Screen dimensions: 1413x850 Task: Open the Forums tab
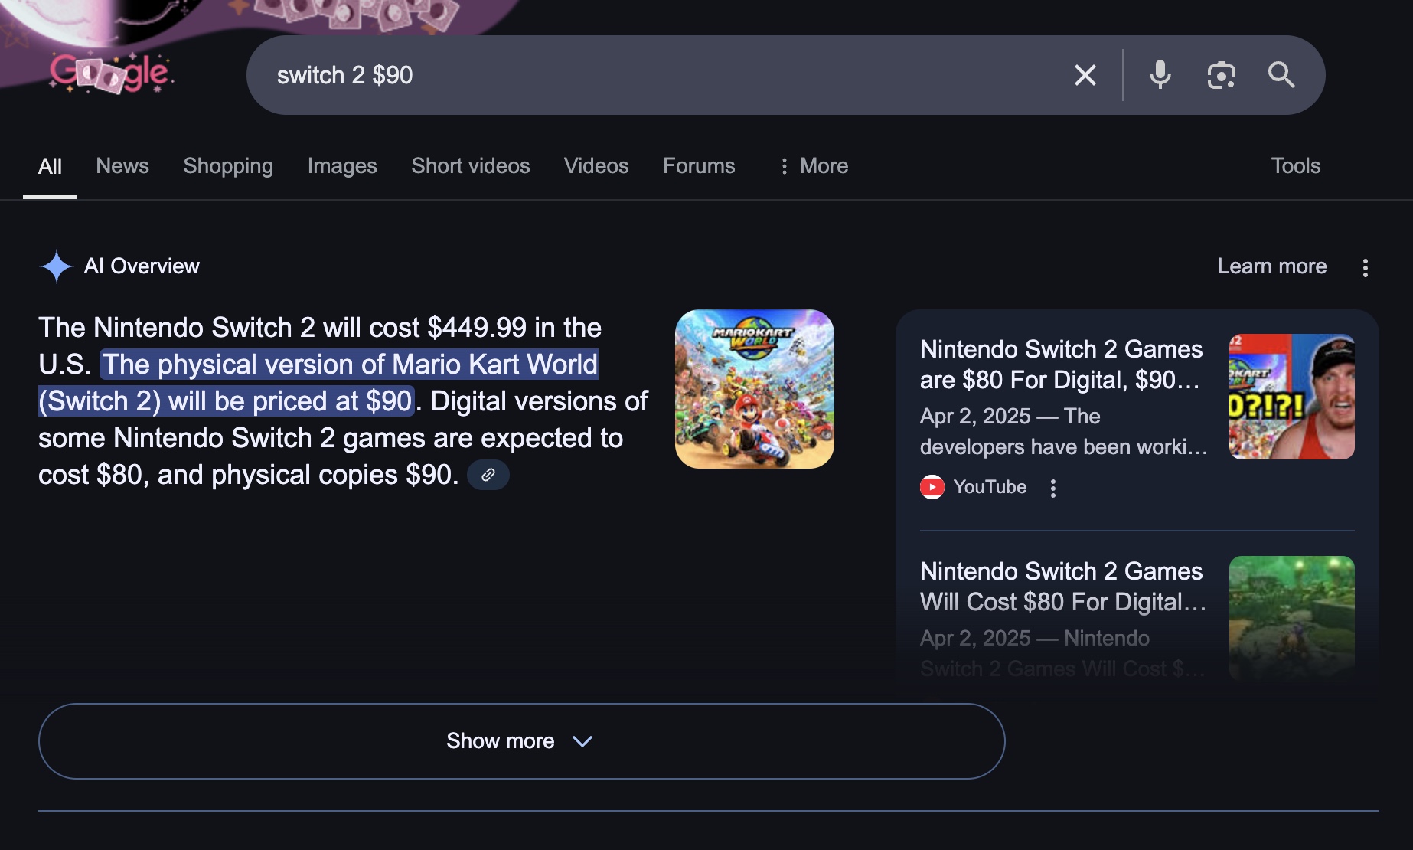coord(699,166)
